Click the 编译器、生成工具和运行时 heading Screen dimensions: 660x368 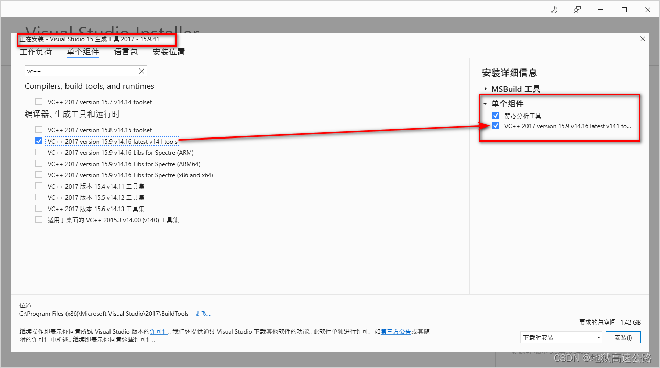tap(72, 114)
